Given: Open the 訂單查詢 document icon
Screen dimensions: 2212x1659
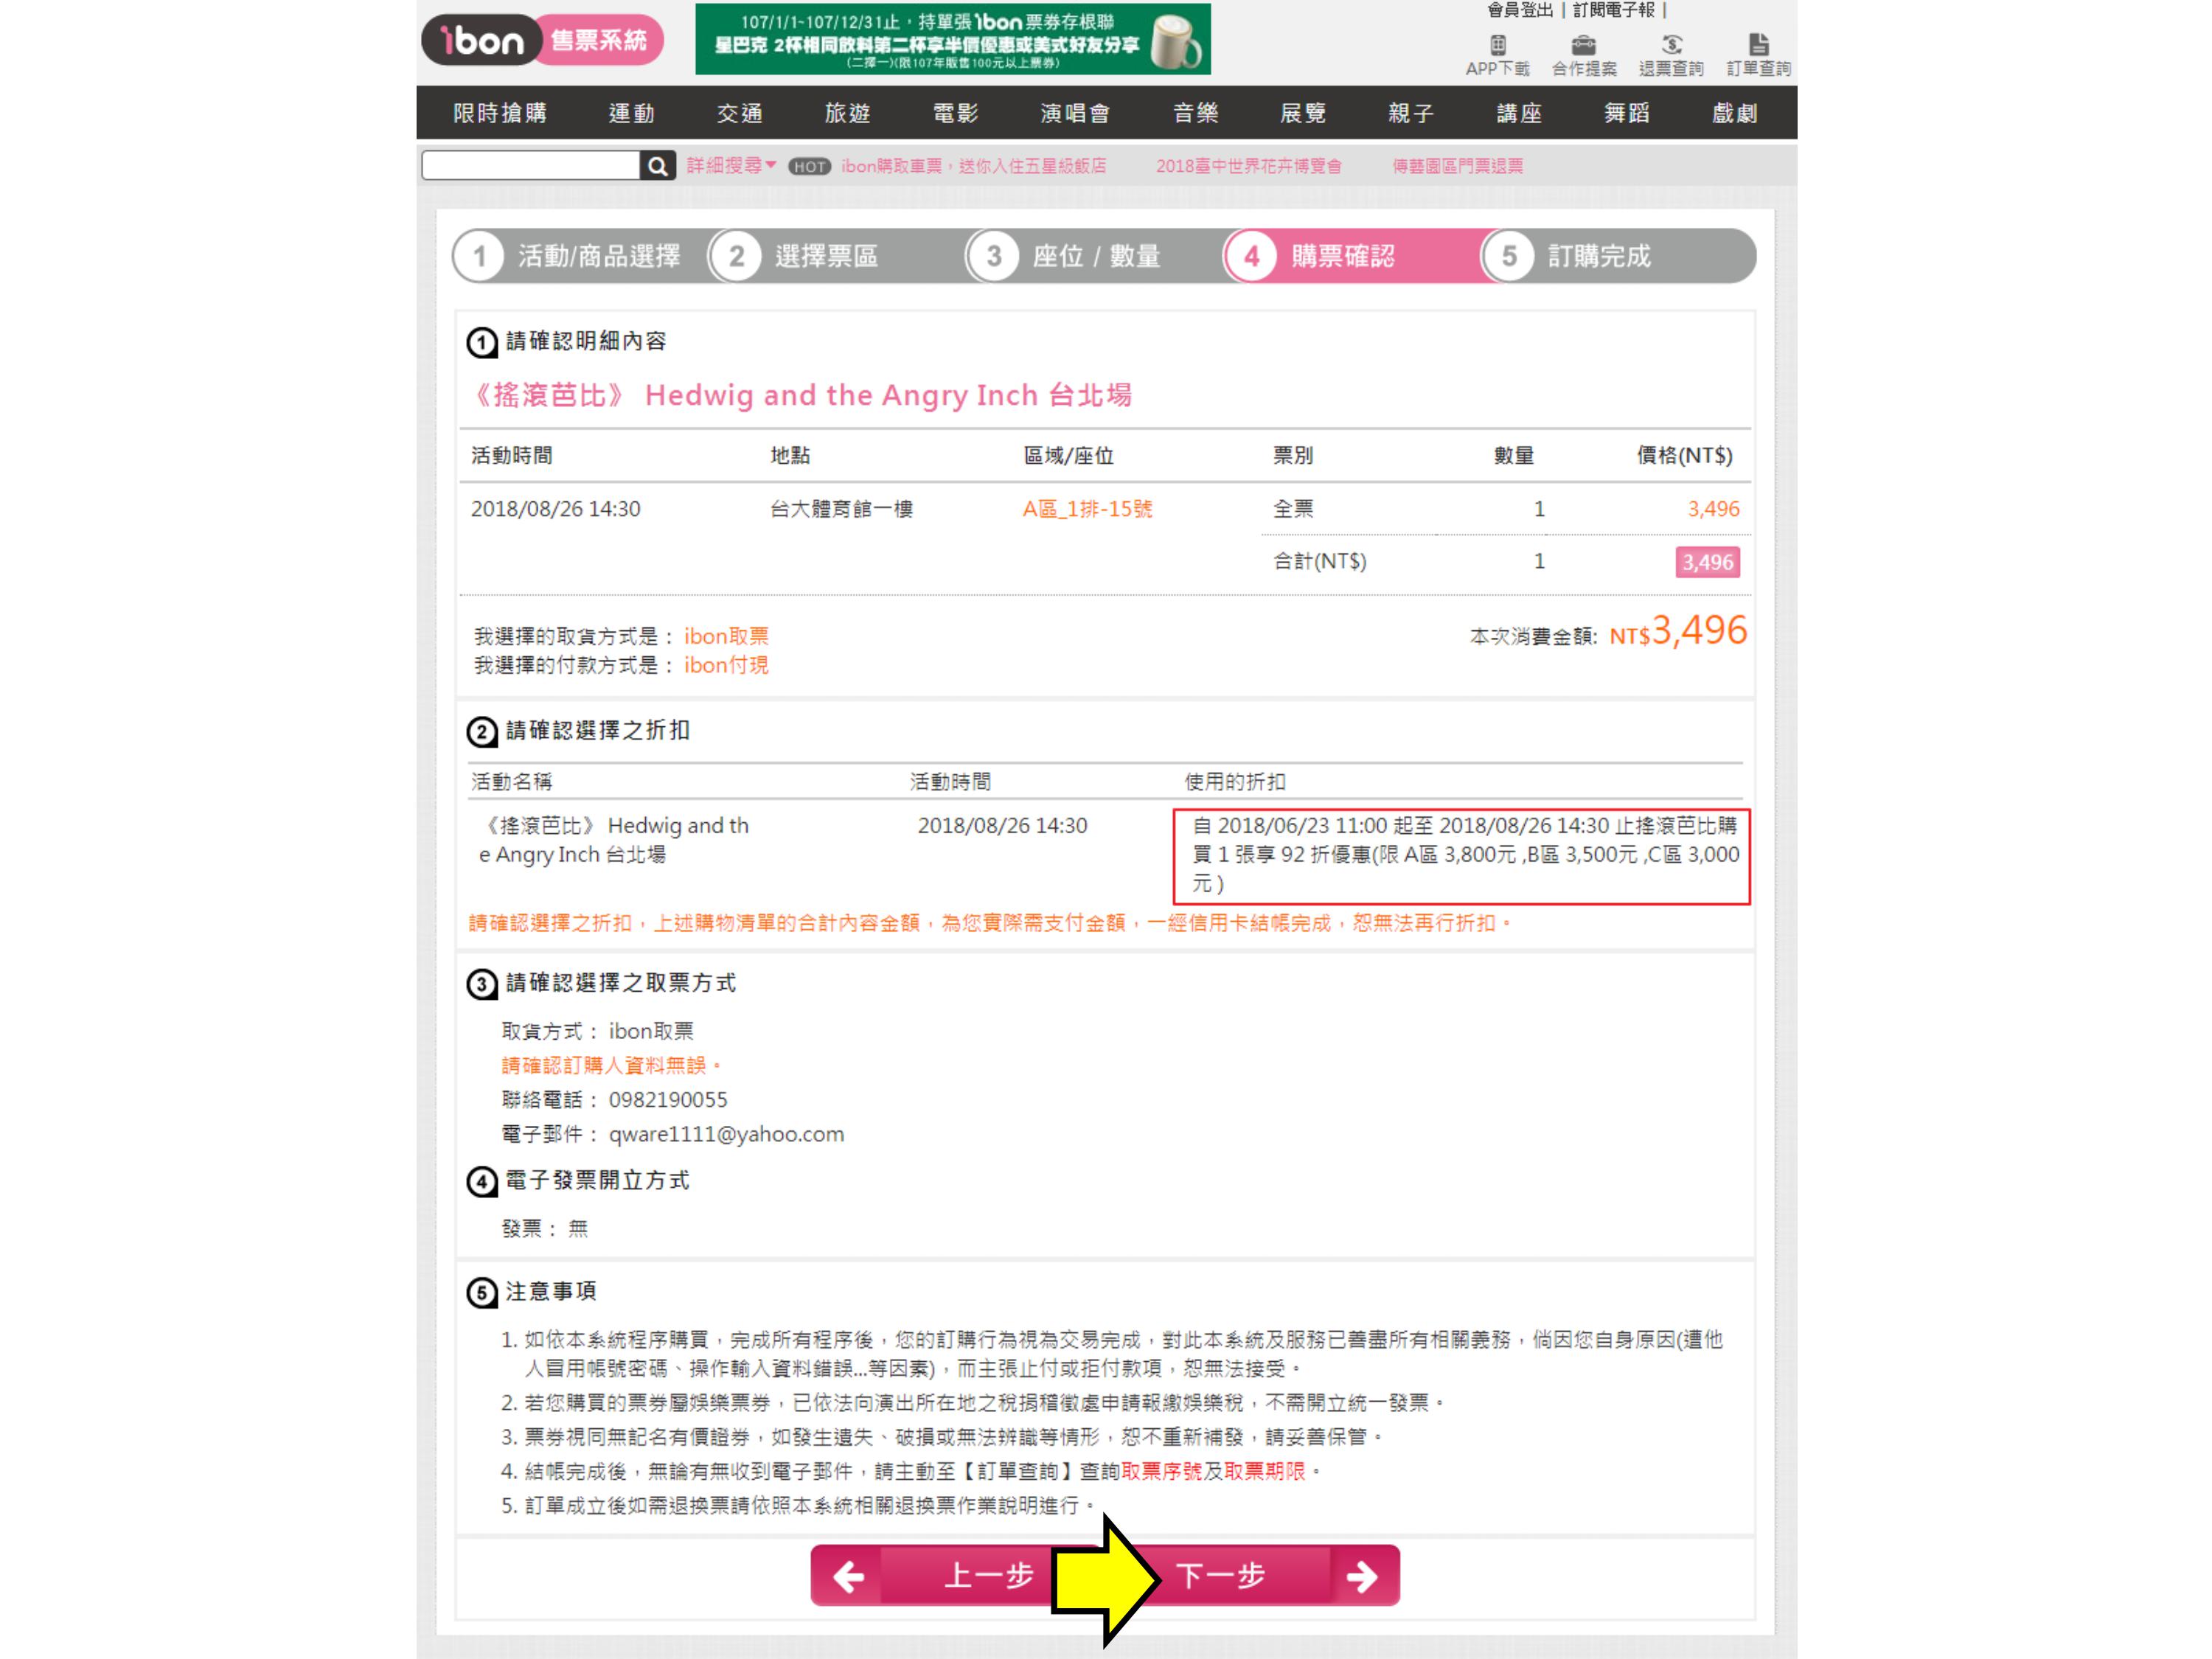Looking at the screenshot, I should (1758, 45).
